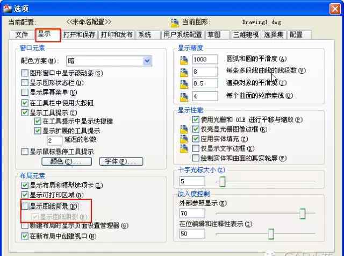The width and height of the screenshot is (344, 256).
Task: Click the 字体 button
Action: pyautogui.click(x=121, y=161)
